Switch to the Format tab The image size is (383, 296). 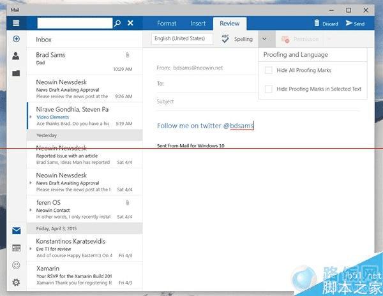click(167, 24)
